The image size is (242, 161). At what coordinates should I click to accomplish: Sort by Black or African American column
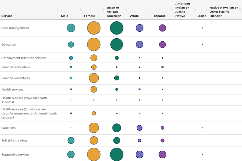coord(126,10)
